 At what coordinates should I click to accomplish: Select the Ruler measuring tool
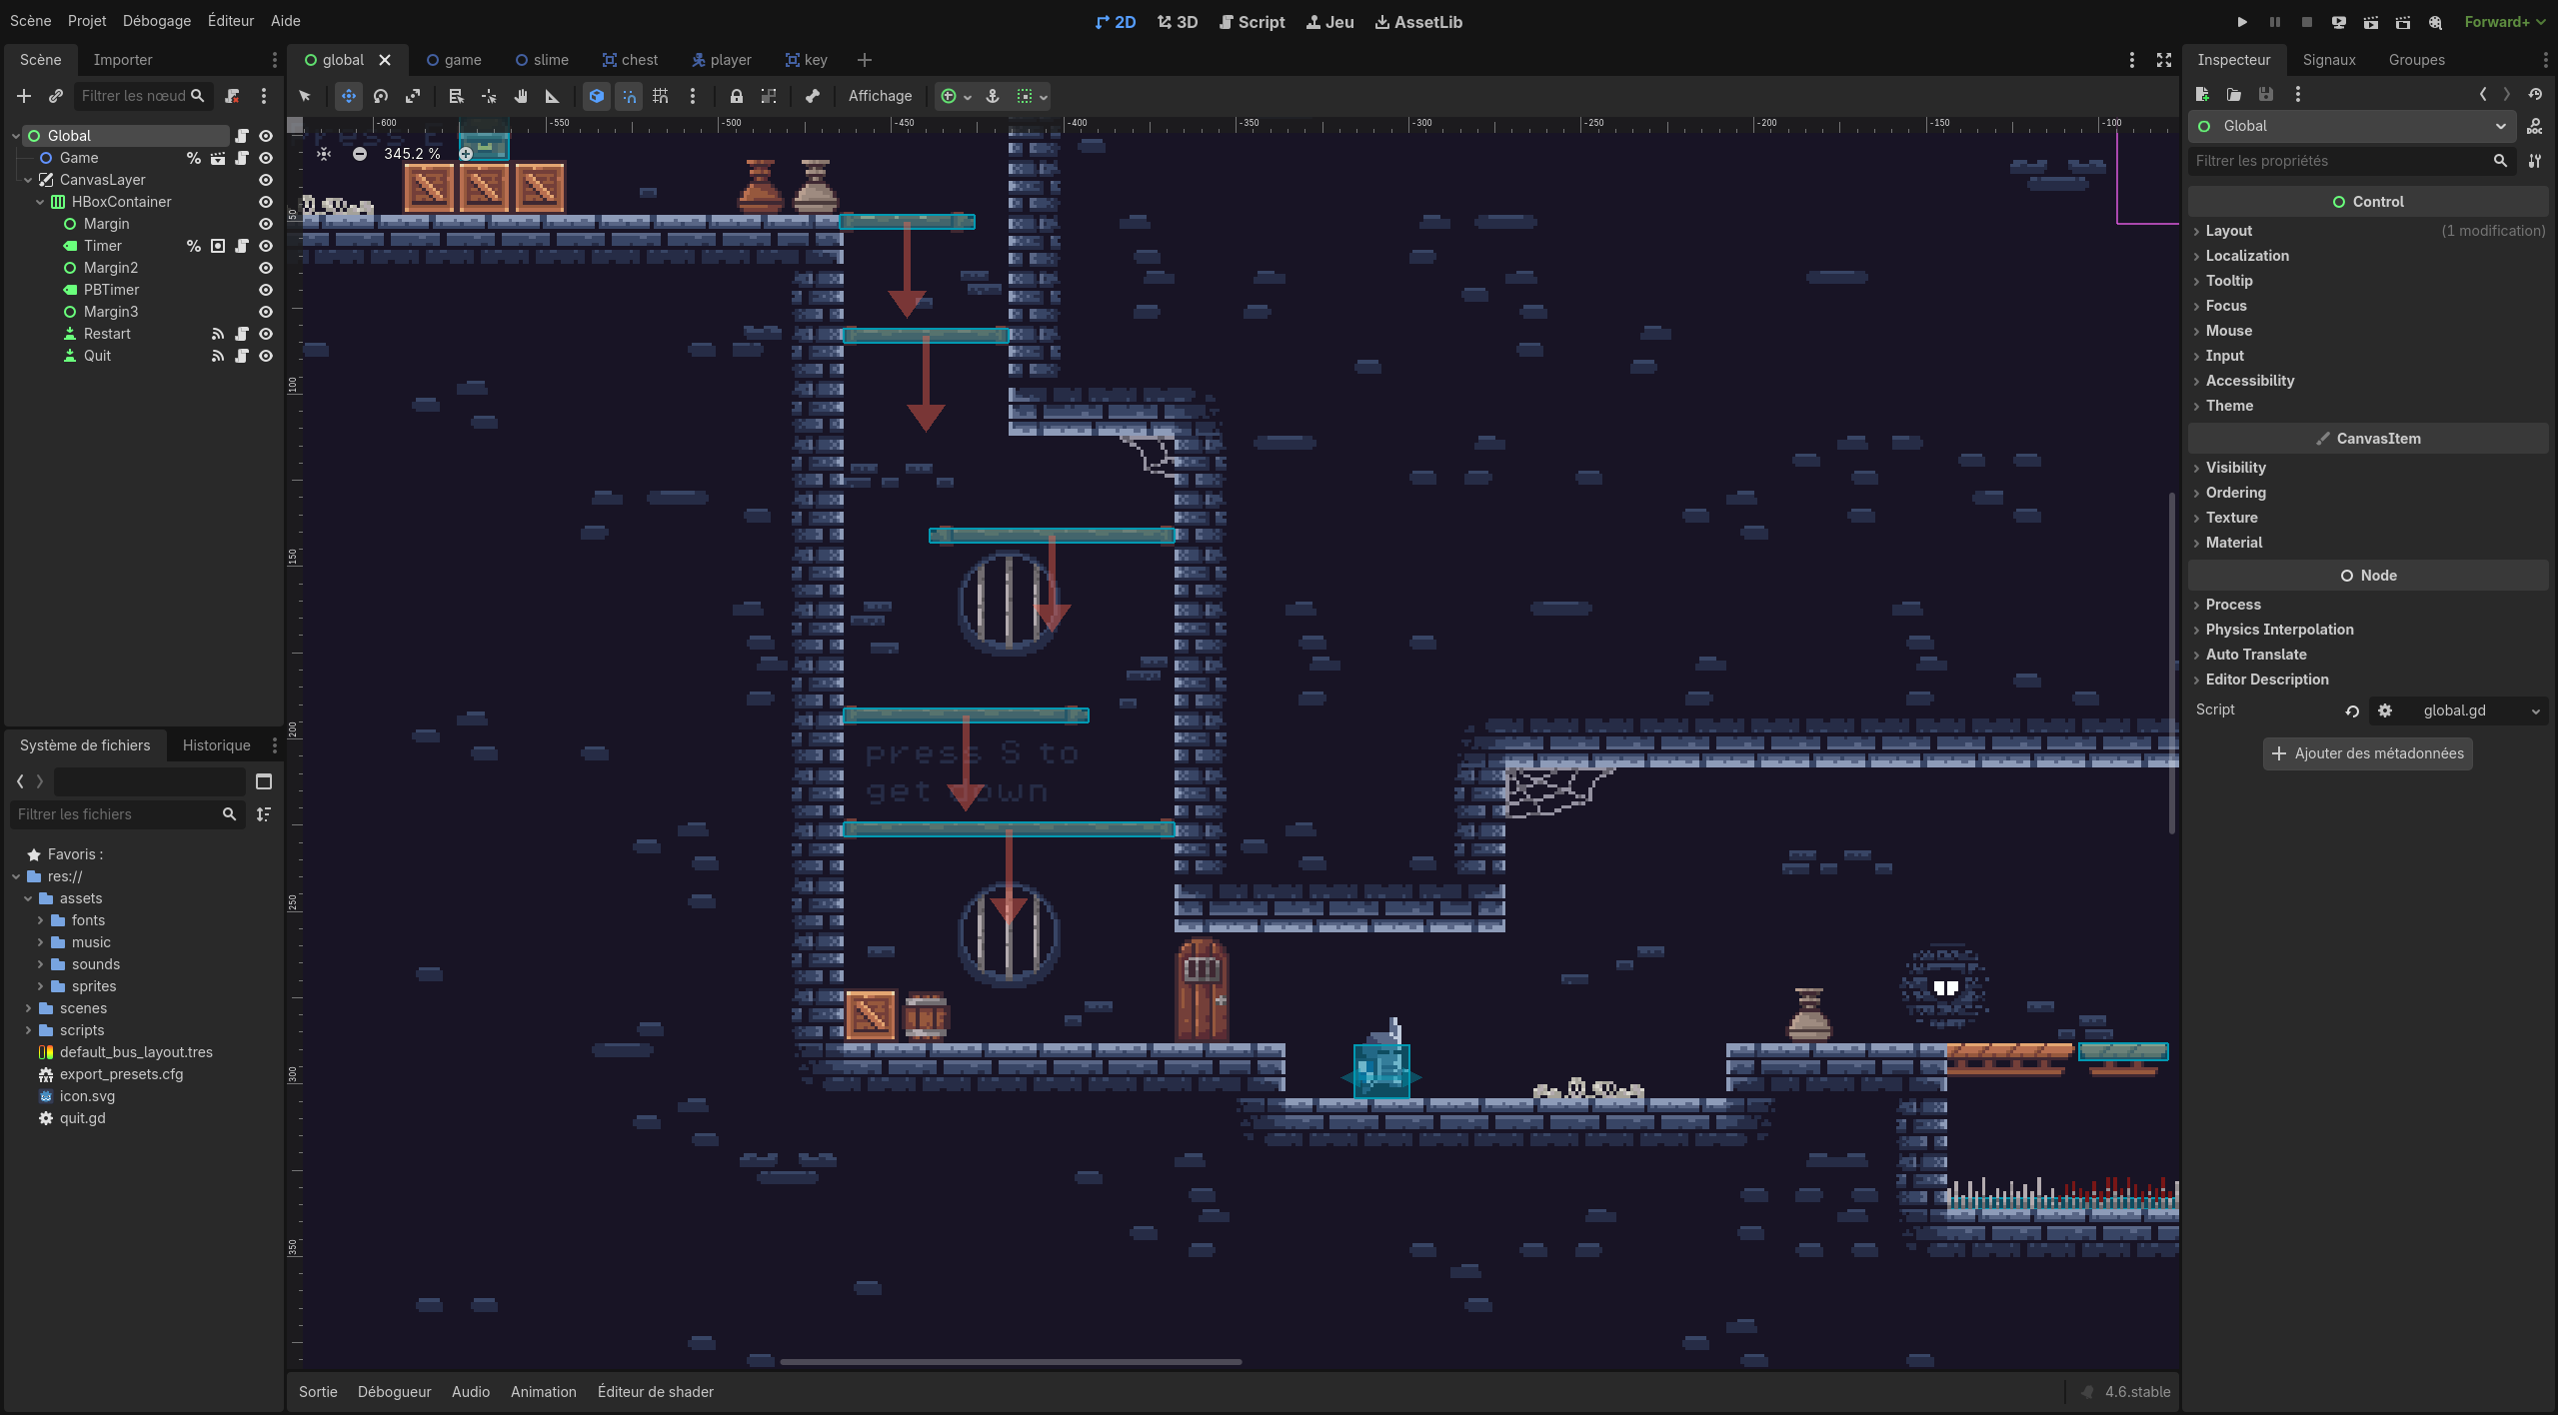(x=552, y=96)
